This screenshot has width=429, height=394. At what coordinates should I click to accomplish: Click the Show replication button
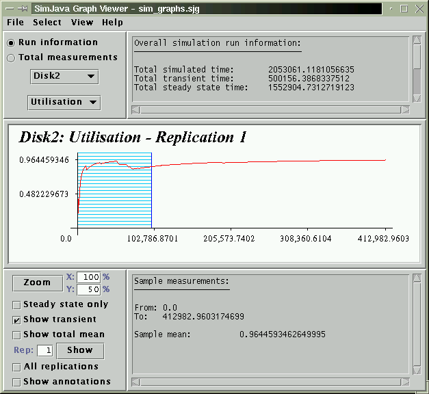point(79,350)
